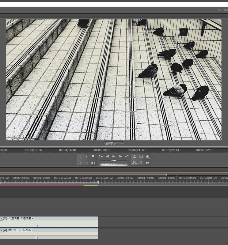Click the timeline playhead marker on ruler
The width and height of the screenshot is (228, 245).
click(98, 182)
